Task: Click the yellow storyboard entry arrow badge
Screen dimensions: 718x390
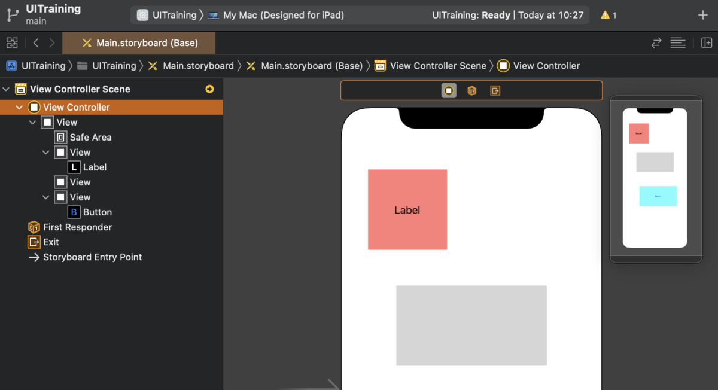Action: pyautogui.click(x=209, y=89)
